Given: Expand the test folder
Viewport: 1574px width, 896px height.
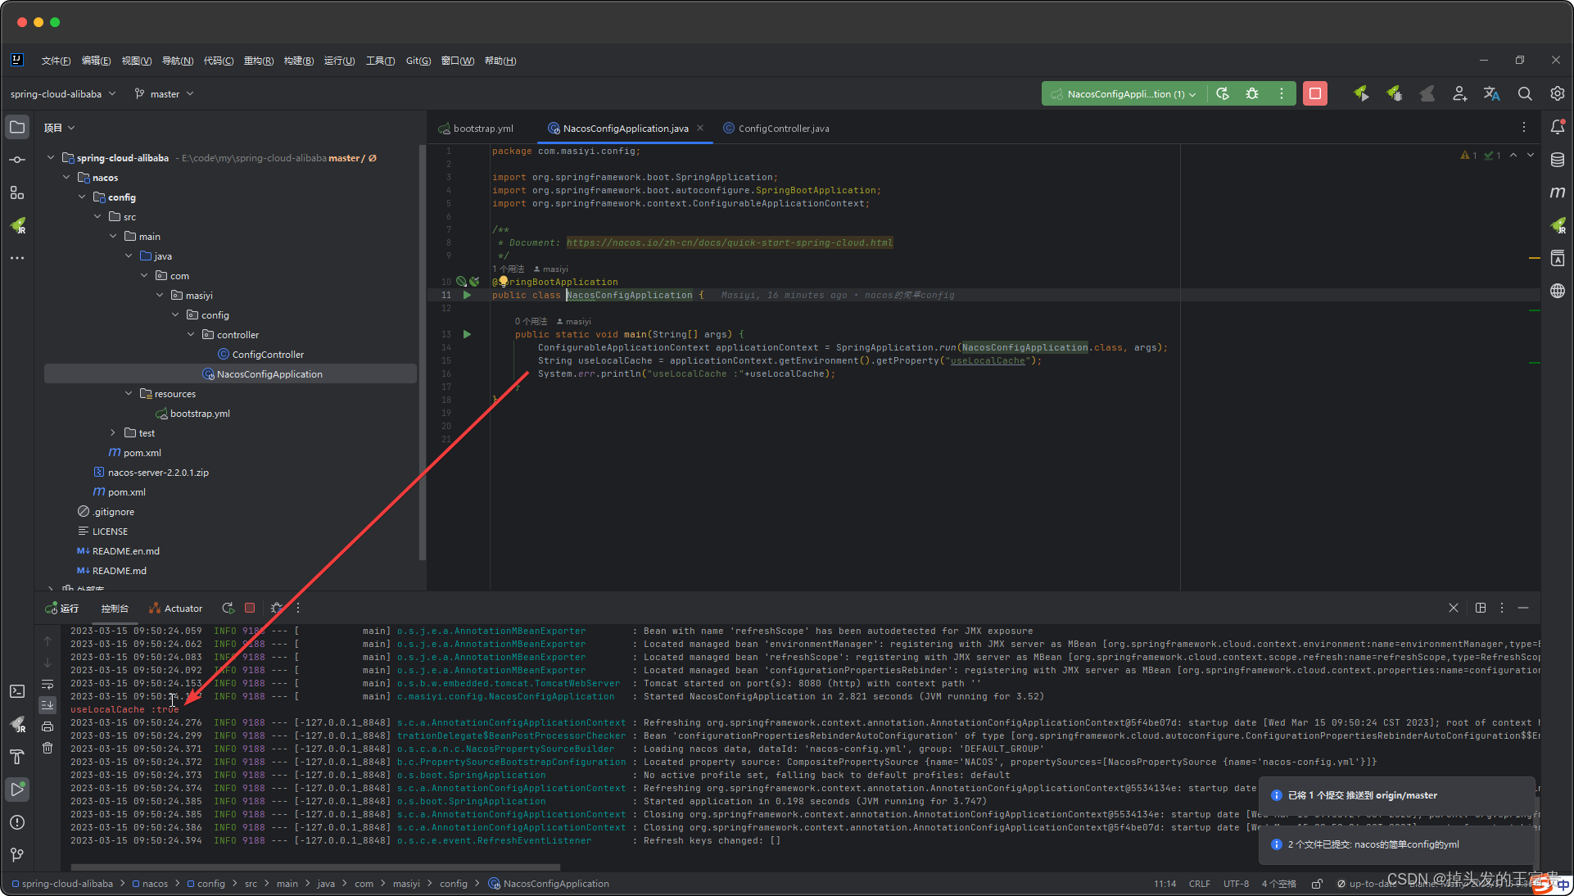Looking at the screenshot, I should coord(113,433).
